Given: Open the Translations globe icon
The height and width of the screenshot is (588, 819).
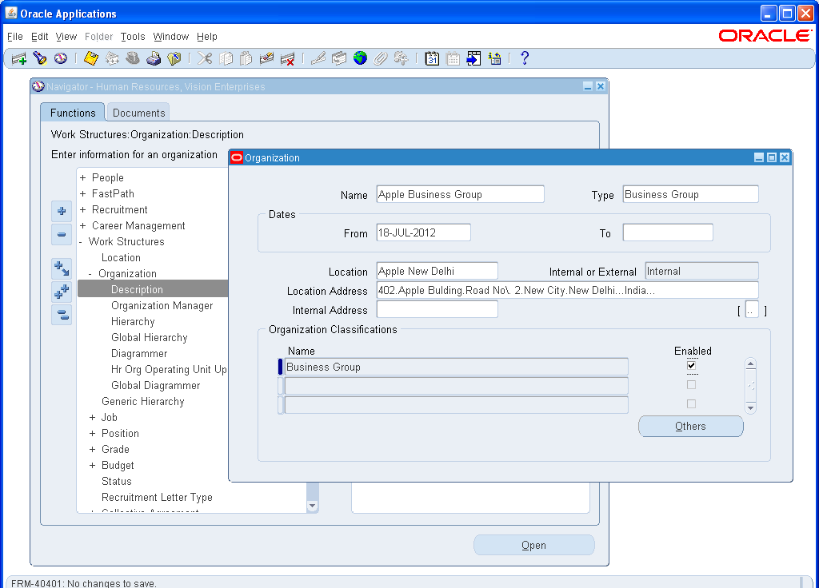Looking at the screenshot, I should pos(359,58).
